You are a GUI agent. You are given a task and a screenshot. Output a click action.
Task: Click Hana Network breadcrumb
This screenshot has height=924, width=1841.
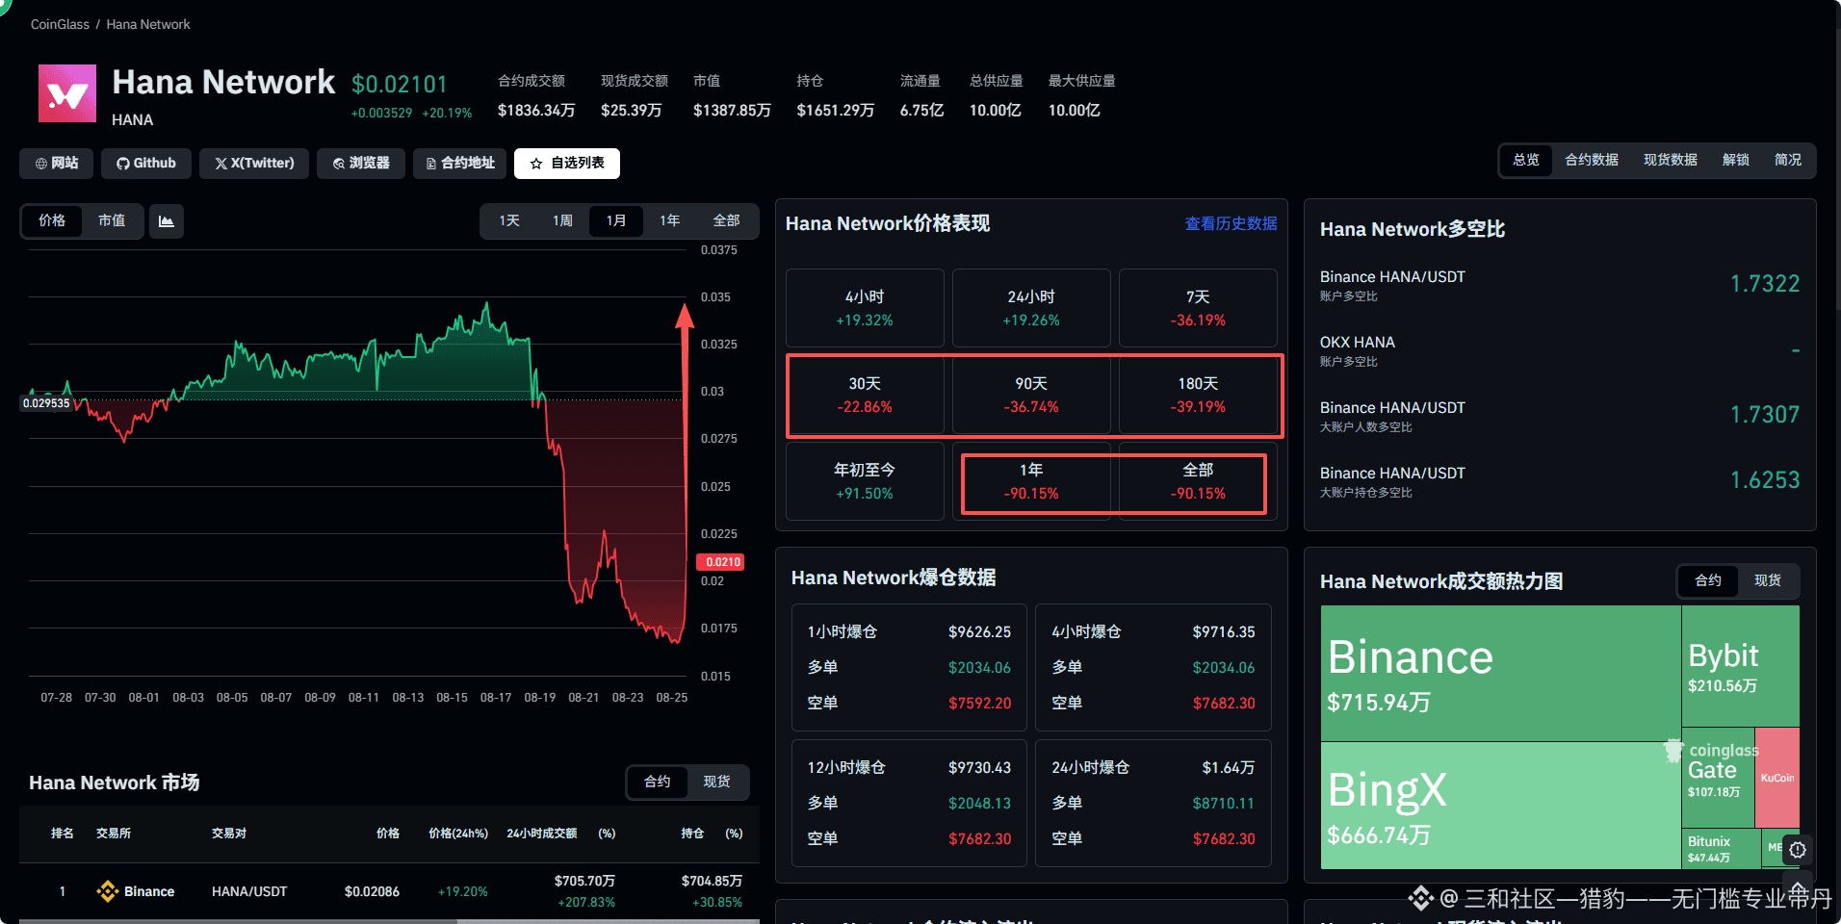(148, 24)
